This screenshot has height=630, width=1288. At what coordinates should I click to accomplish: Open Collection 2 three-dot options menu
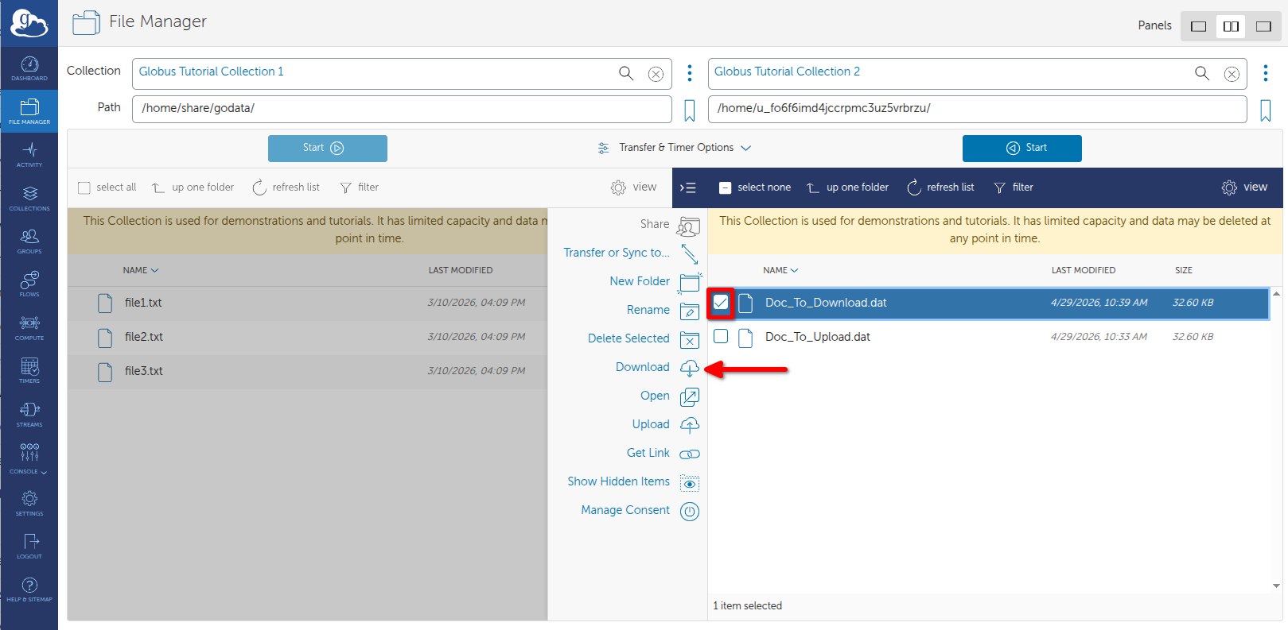pyautogui.click(x=1265, y=73)
